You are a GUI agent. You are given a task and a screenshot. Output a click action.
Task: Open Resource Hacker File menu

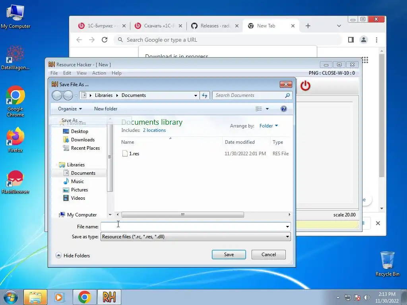54,73
